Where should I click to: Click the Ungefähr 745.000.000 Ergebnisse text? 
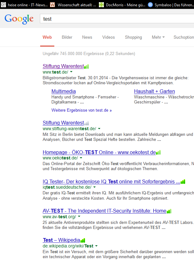(x=89, y=53)
